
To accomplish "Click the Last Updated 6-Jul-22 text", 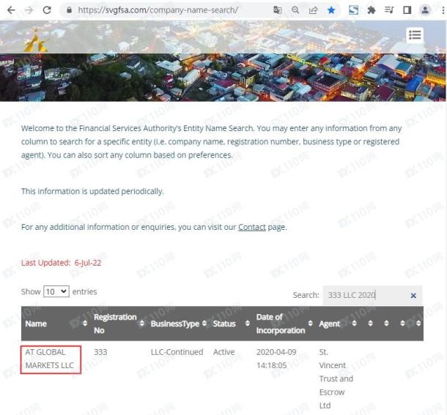I will (61, 263).
